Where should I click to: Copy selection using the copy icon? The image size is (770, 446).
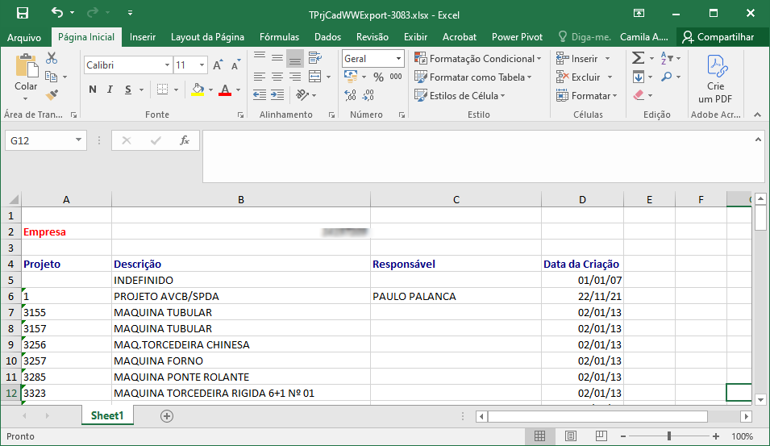[51, 77]
